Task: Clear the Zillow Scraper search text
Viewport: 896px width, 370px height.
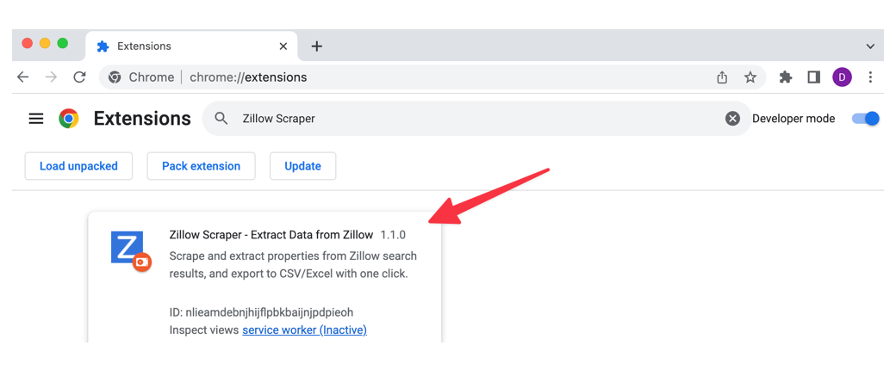Action: tap(732, 119)
